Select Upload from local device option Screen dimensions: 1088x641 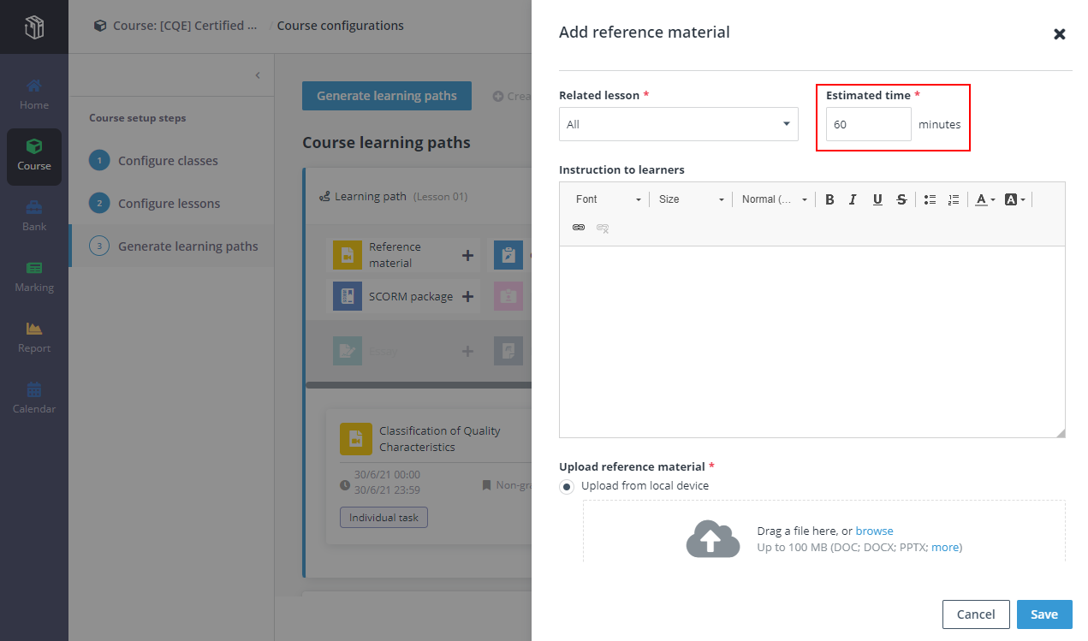click(x=567, y=487)
